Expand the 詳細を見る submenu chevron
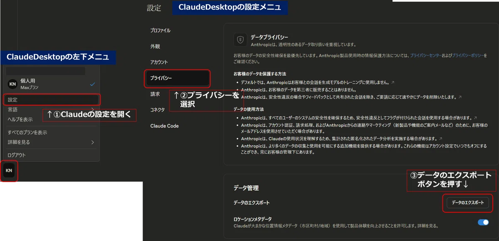This screenshot has height=241, width=499. click(x=92, y=142)
